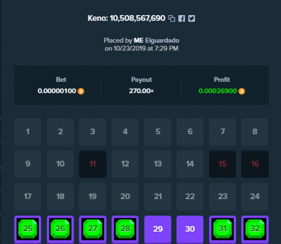The height and width of the screenshot is (244, 281).
Task: Click the green gem tile 25
Action: click(28, 229)
